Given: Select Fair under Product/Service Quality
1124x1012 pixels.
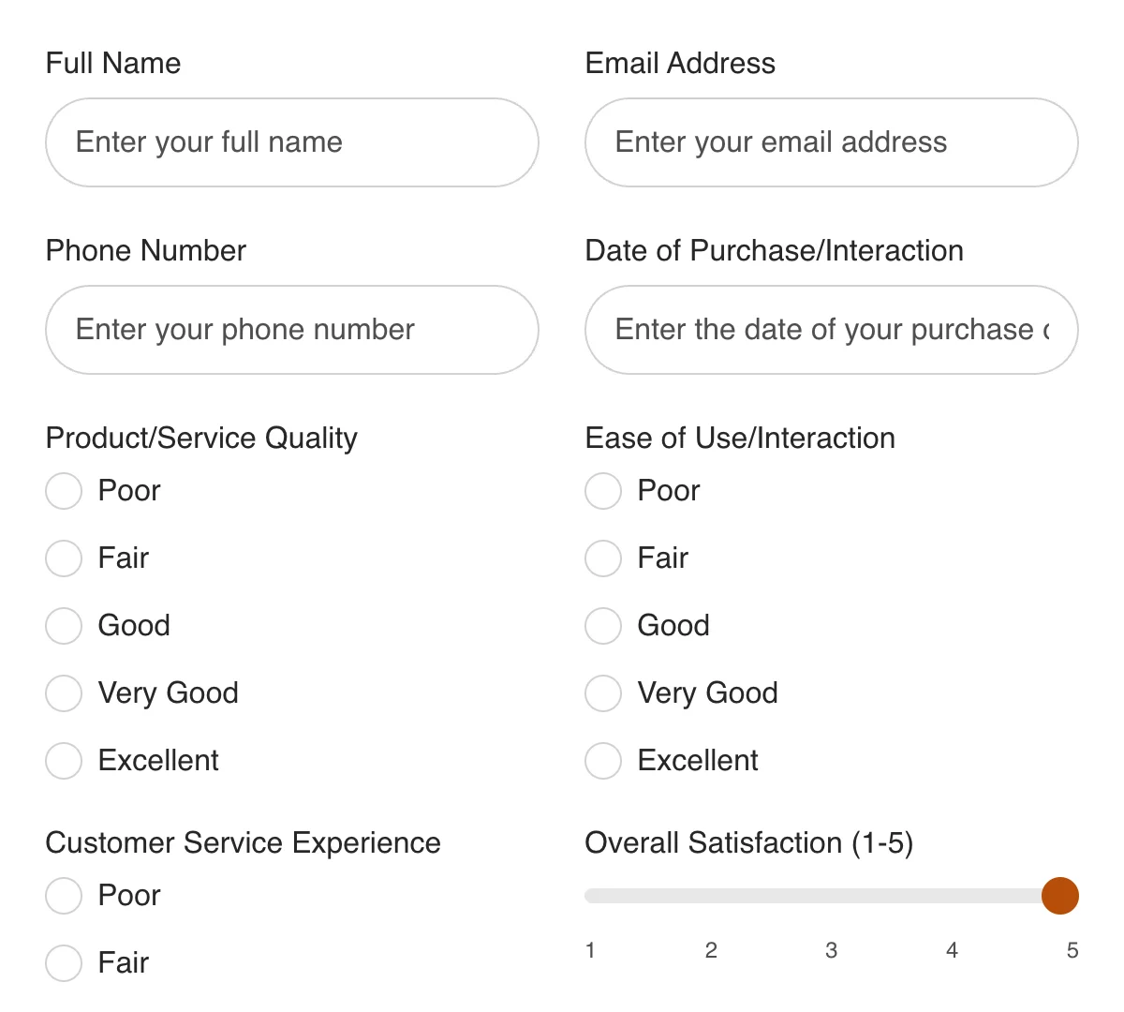Looking at the screenshot, I should 64,558.
